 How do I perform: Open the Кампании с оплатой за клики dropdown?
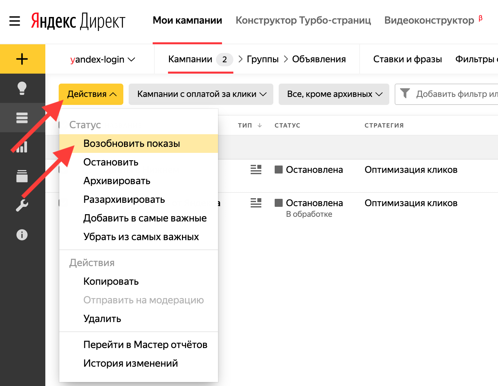point(201,94)
